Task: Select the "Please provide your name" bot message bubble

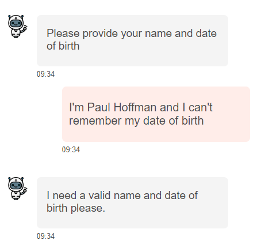Action: click(x=132, y=40)
